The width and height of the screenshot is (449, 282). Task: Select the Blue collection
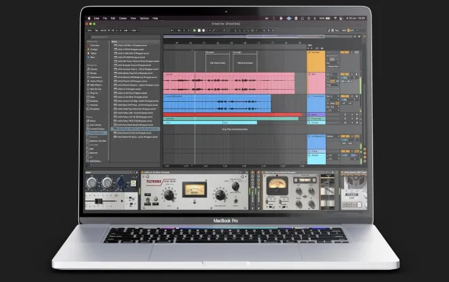pos(93,57)
